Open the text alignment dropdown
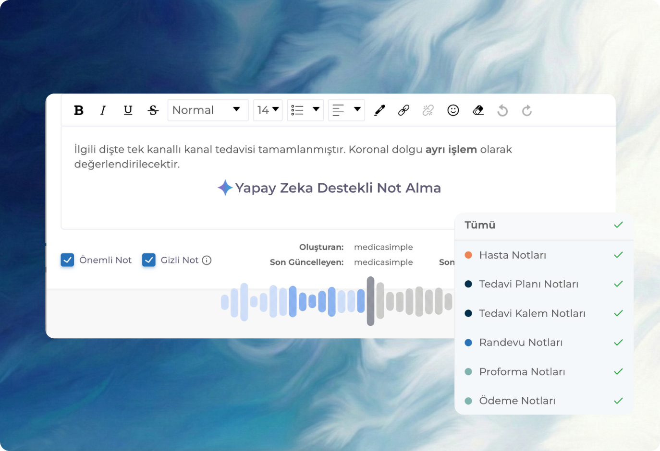Screen dimensions: 660x451 [x=346, y=110]
